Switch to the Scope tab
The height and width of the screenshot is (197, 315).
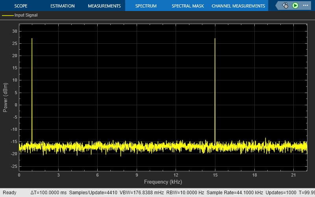[x=21, y=6]
